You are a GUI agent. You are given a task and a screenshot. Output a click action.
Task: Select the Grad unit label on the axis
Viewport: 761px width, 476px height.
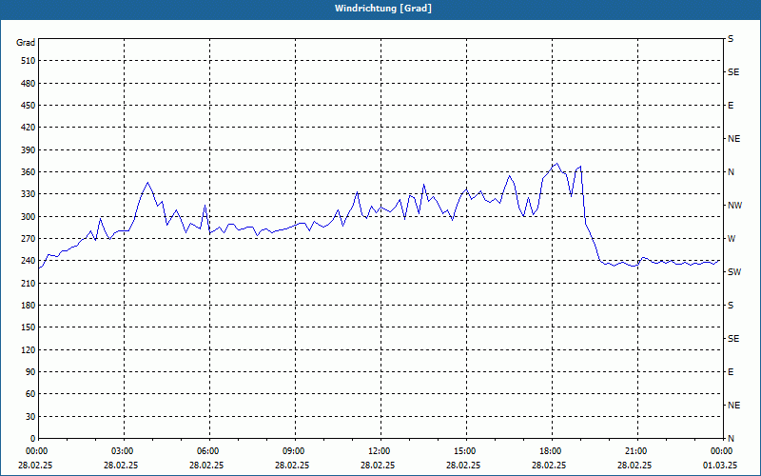pos(26,43)
